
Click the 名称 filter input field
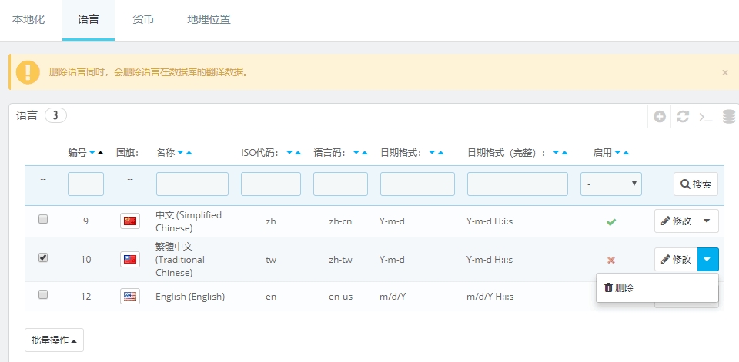(x=192, y=184)
